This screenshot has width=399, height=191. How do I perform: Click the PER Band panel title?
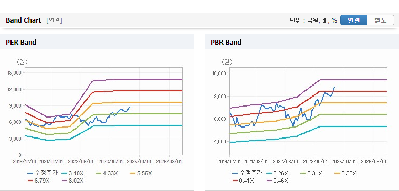[x=21, y=42]
